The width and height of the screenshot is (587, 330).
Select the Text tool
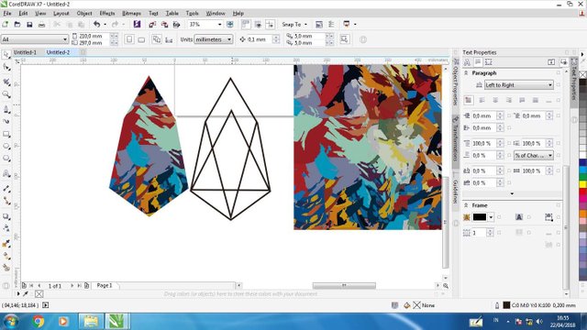pos(6,173)
